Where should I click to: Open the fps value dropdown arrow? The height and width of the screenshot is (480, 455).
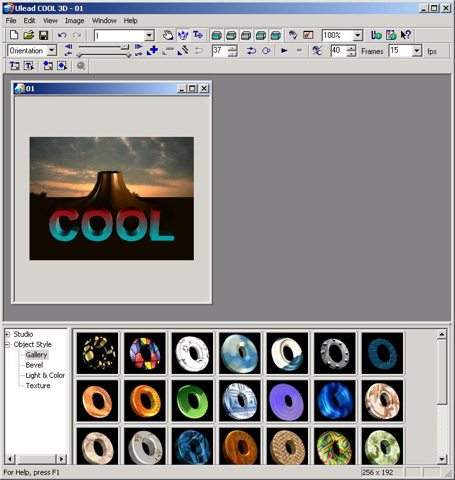pos(416,51)
